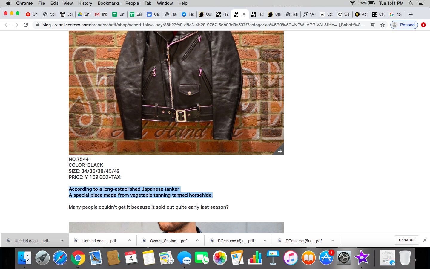This screenshot has height=269, width=430.
Task: Click the black leather jacket photo
Action: click(x=176, y=93)
